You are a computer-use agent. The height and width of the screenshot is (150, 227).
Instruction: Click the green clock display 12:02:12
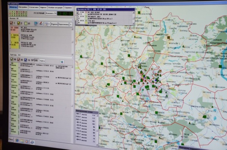(x=65, y=14)
